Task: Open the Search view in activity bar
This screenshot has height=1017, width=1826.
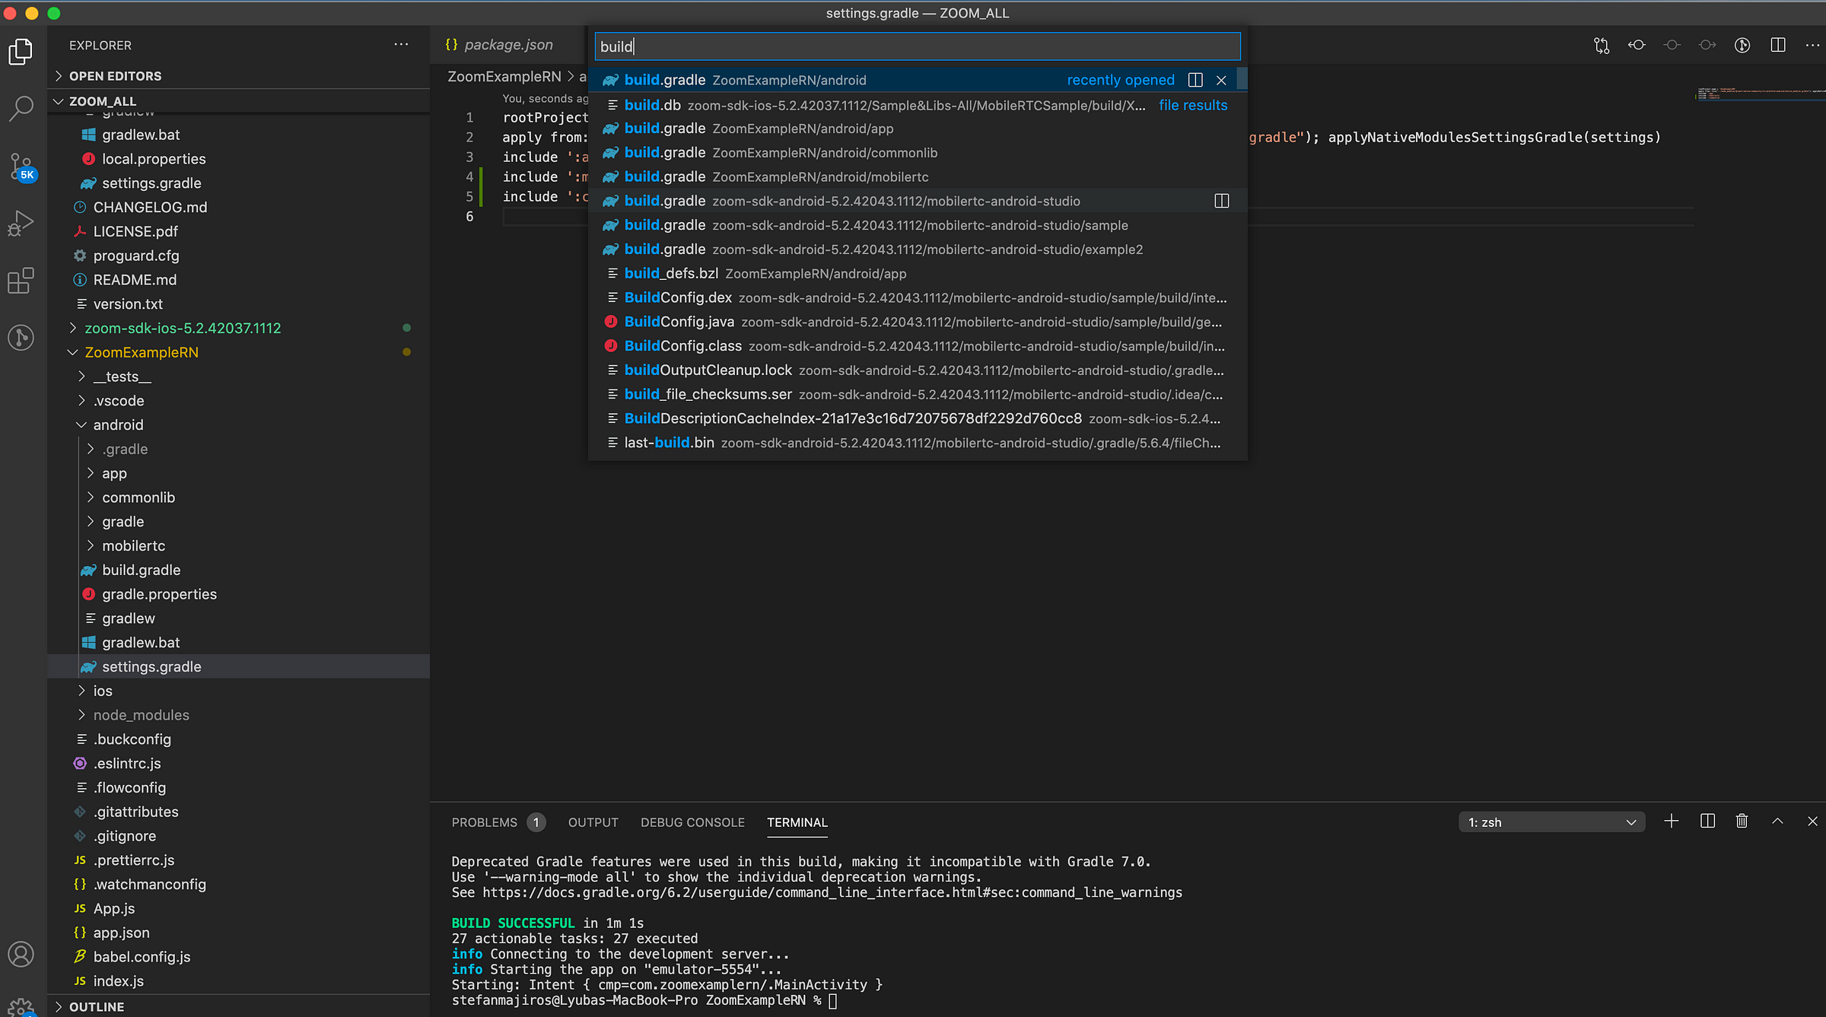Action: (x=21, y=108)
